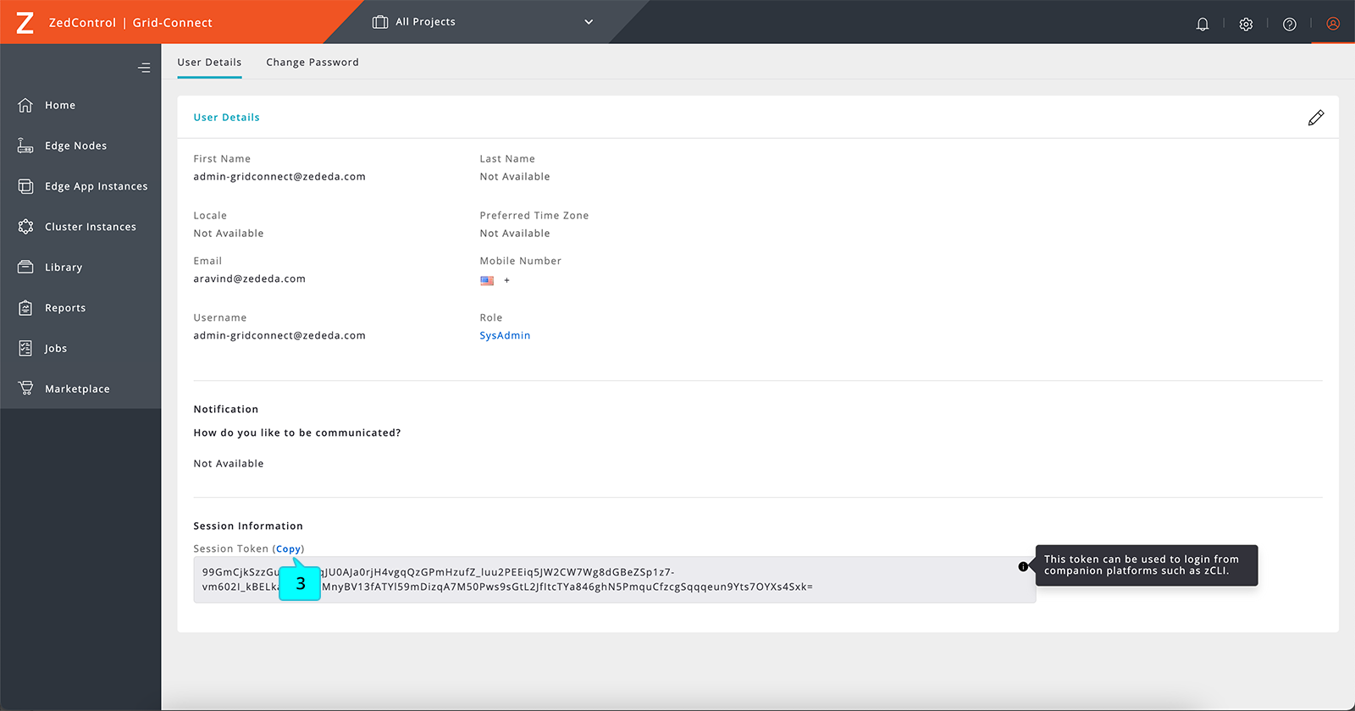Click the Notification heading
Screen dimensions: 1355x711
[225, 409]
